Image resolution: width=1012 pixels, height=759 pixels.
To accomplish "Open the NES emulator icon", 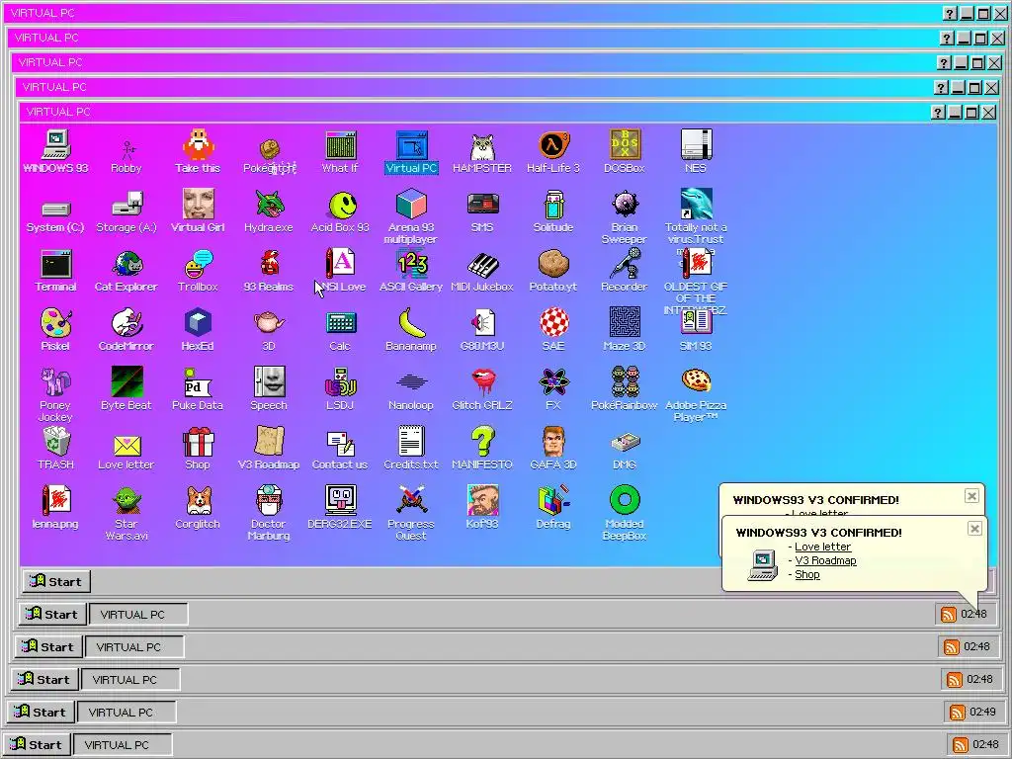I will [x=696, y=152].
